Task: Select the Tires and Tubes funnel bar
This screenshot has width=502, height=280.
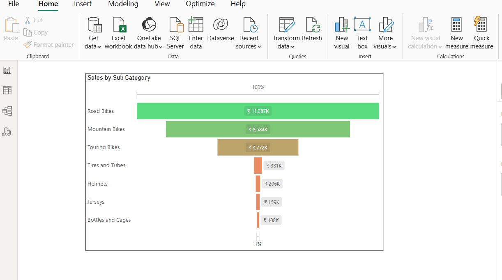Action: [x=258, y=165]
